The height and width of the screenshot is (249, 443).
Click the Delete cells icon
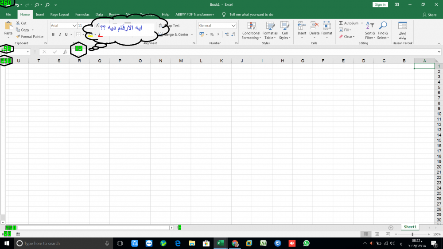click(314, 26)
